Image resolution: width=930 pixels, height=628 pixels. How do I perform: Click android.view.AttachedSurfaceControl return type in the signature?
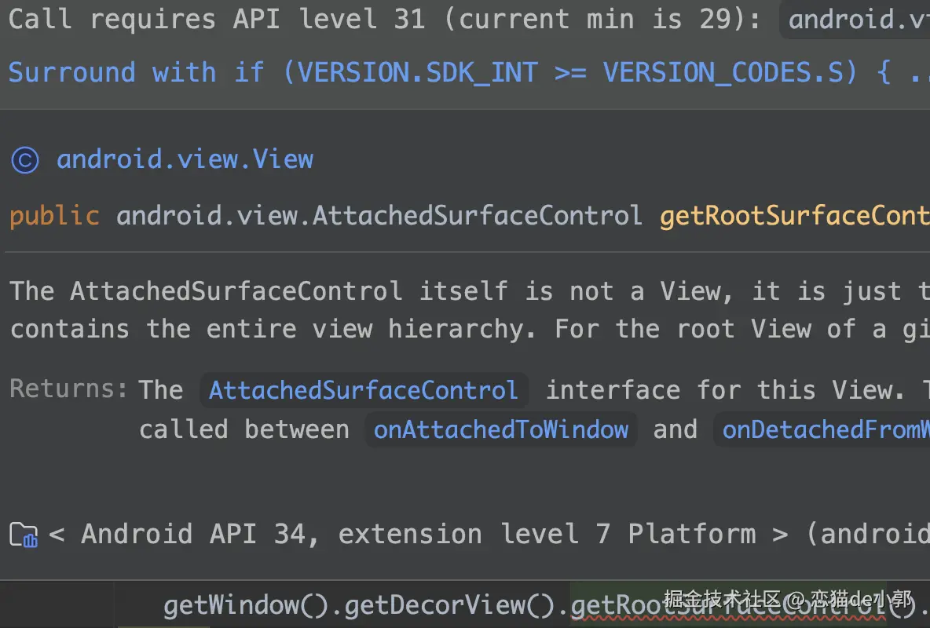pos(379,215)
